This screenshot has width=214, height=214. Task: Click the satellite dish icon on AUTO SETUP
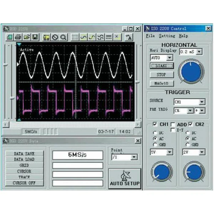coord(126,175)
